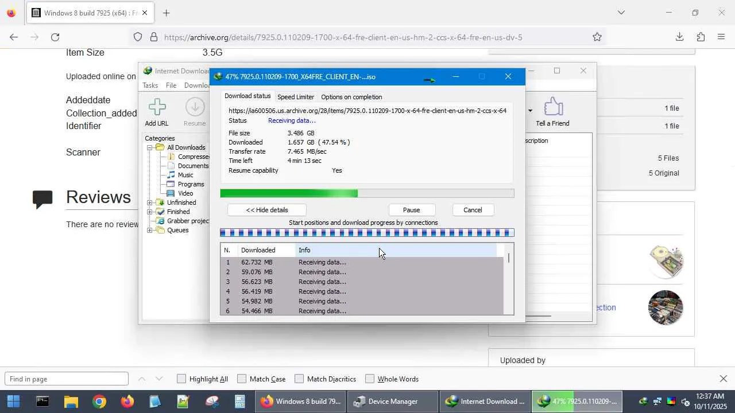Select the Video category film icon
The height and width of the screenshot is (413, 735).
click(x=171, y=193)
